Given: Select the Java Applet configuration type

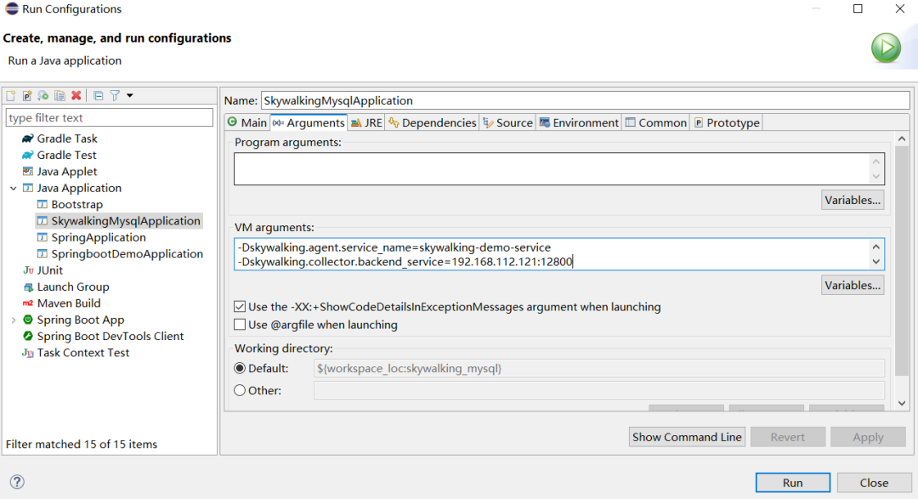Looking at the screenshot, I should pos(59,172).
